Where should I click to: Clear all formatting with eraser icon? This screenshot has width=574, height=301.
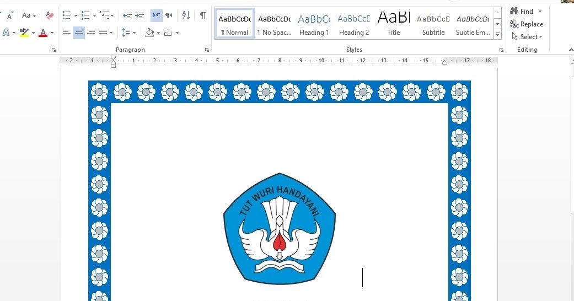[x=50, y=15]
